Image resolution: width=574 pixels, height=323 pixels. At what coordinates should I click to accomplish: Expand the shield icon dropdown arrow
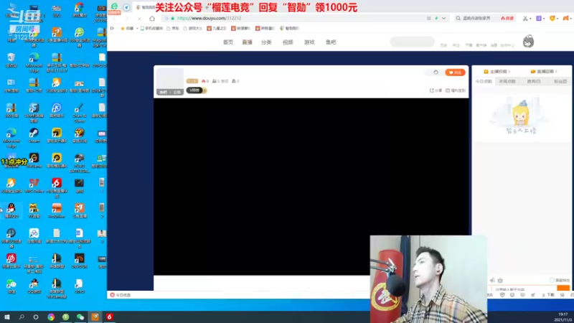click(x=557, y=19)
